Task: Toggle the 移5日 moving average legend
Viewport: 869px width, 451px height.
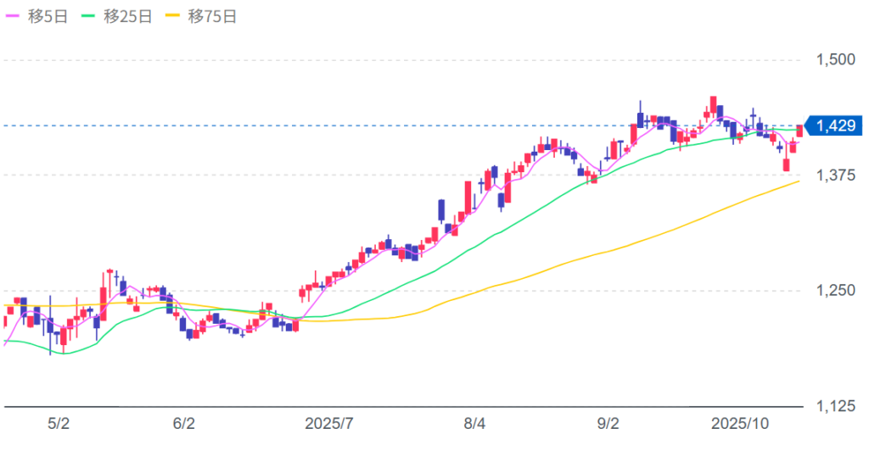Action: tap(42, 16)
